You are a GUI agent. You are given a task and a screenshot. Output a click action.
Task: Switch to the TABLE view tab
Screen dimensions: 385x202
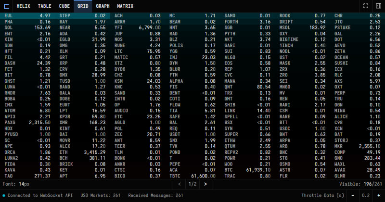pyautogui.click(x=44, y=6)
